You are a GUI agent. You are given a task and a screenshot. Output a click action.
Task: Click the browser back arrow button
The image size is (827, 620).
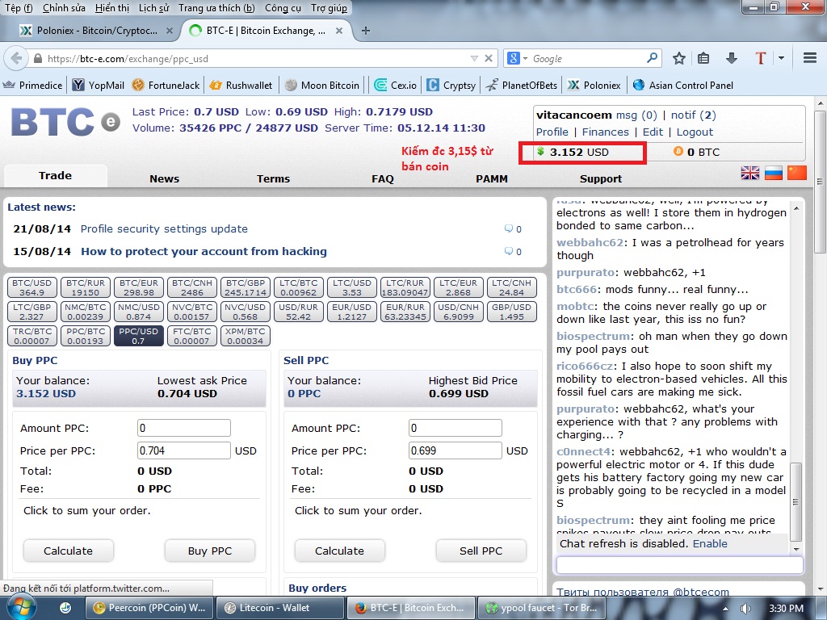click(16, 58)
